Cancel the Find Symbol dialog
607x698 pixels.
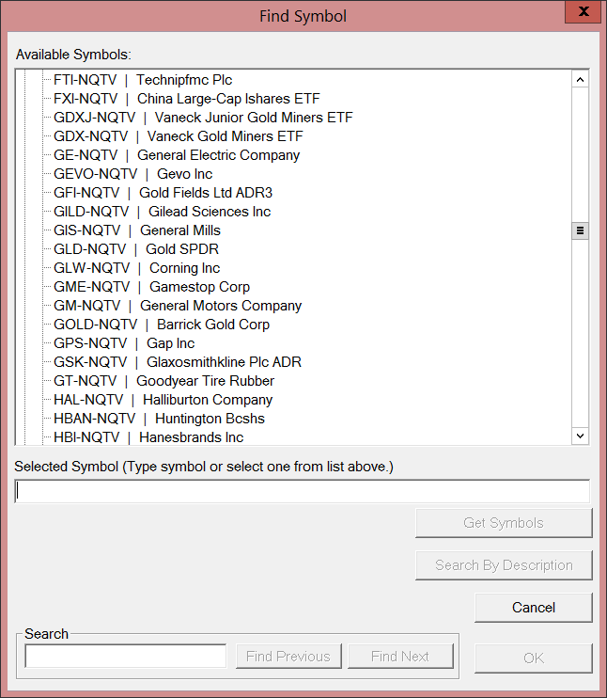(534, 608)
